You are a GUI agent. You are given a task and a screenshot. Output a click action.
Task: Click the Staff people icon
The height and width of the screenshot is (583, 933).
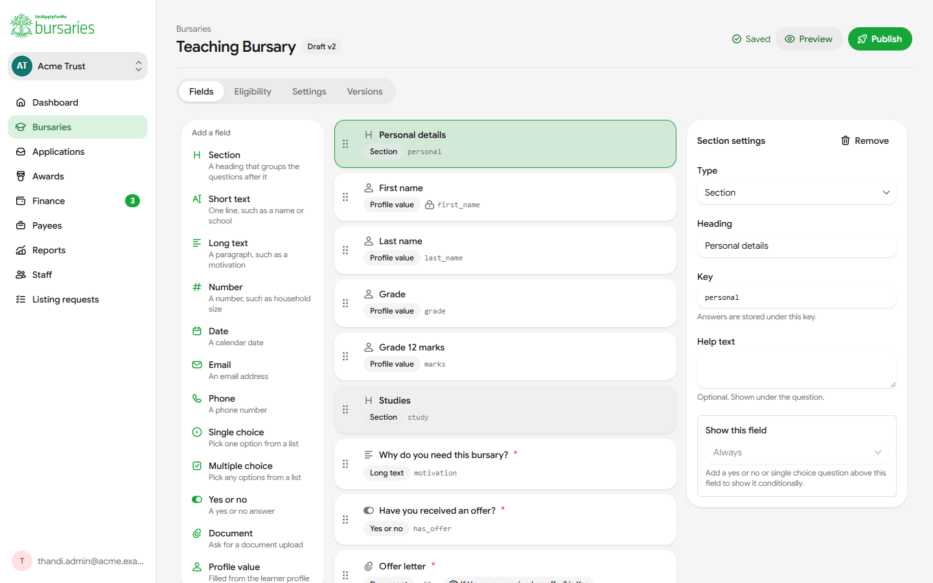[21, 275]
